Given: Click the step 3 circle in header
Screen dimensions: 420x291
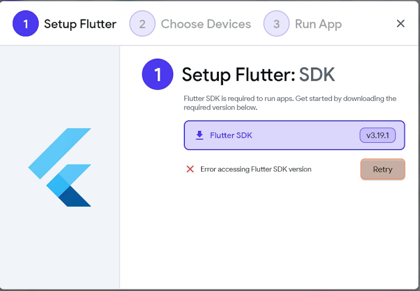Looking at the screenshot, I should point(276,24).
